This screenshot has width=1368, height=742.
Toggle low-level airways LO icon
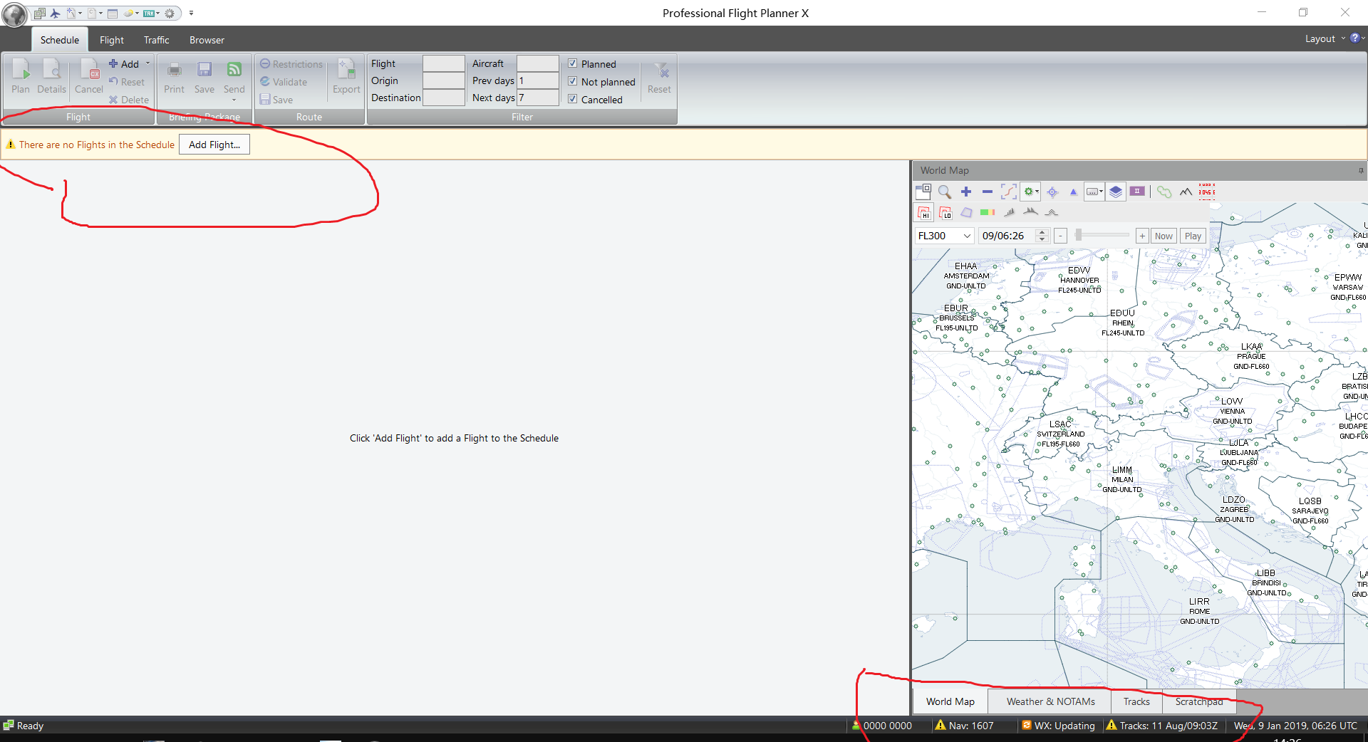pos(945,212)
